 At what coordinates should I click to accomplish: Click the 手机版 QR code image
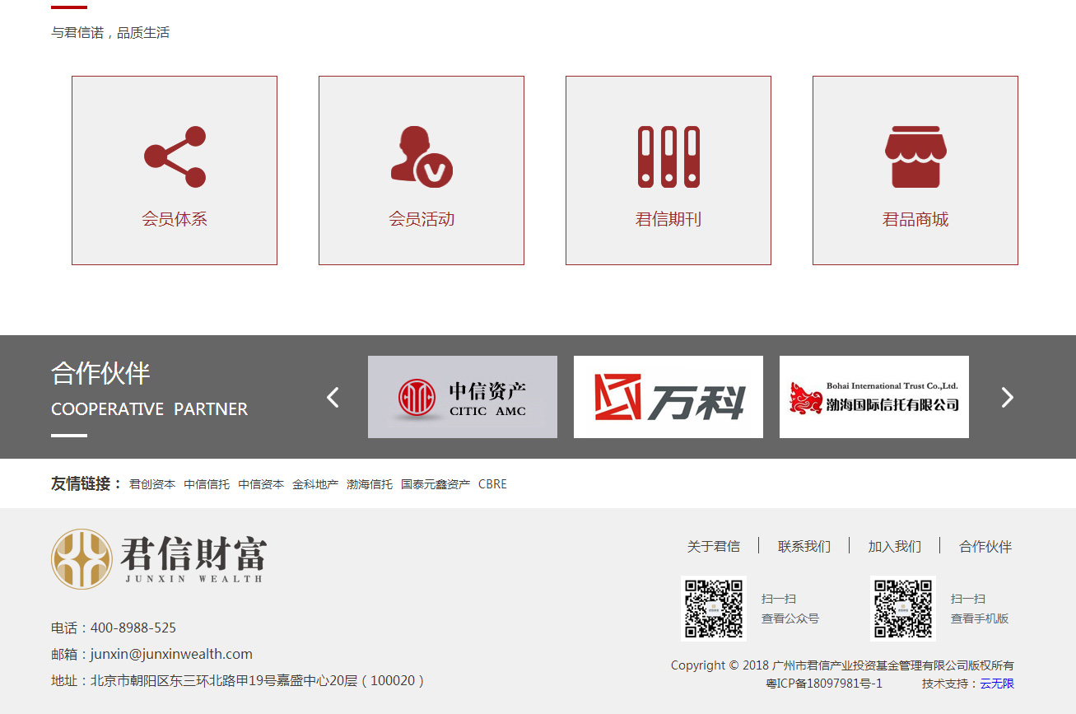903,609
